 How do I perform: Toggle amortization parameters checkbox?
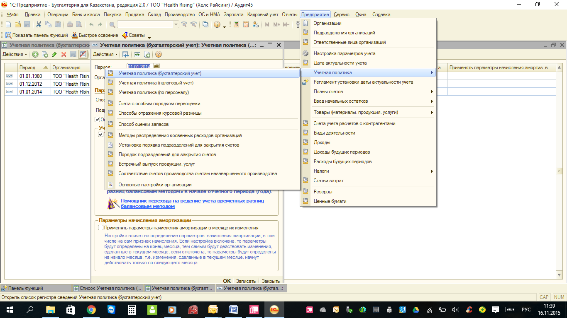pos(100,228)
